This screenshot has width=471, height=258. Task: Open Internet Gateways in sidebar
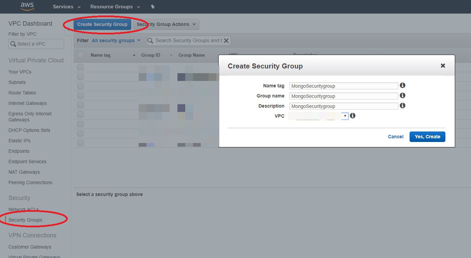pyautogui.click(x=28, y=103)
